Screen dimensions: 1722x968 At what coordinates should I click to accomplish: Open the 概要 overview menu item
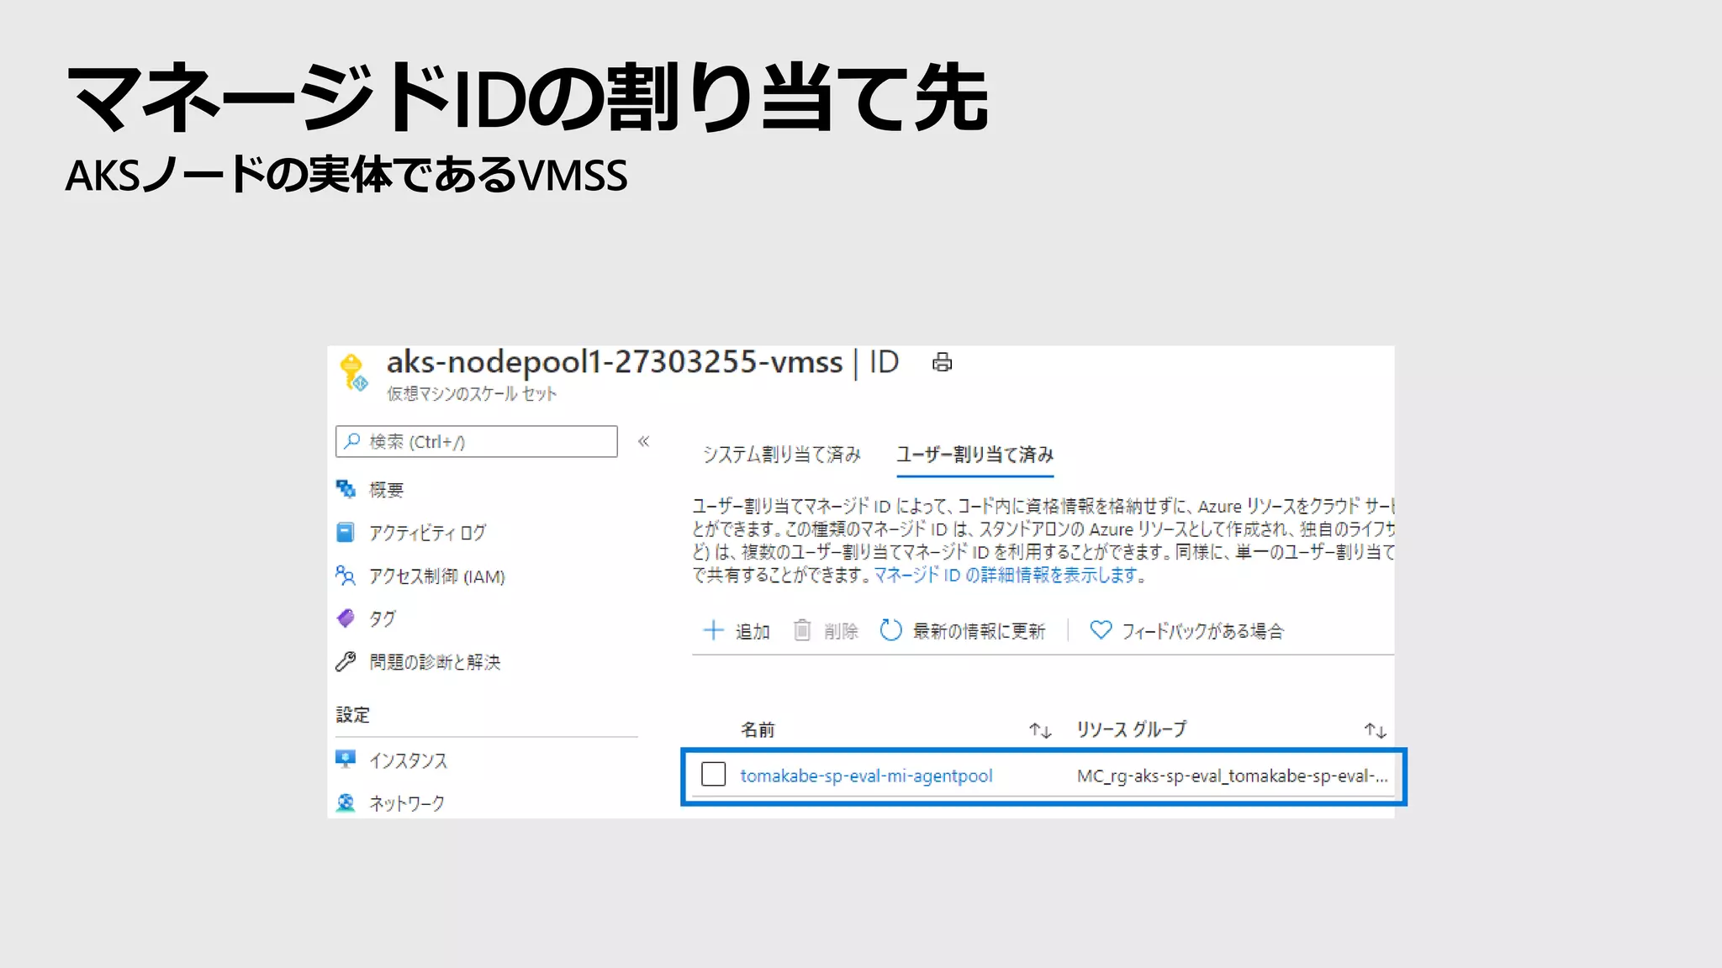click(386, 489)
